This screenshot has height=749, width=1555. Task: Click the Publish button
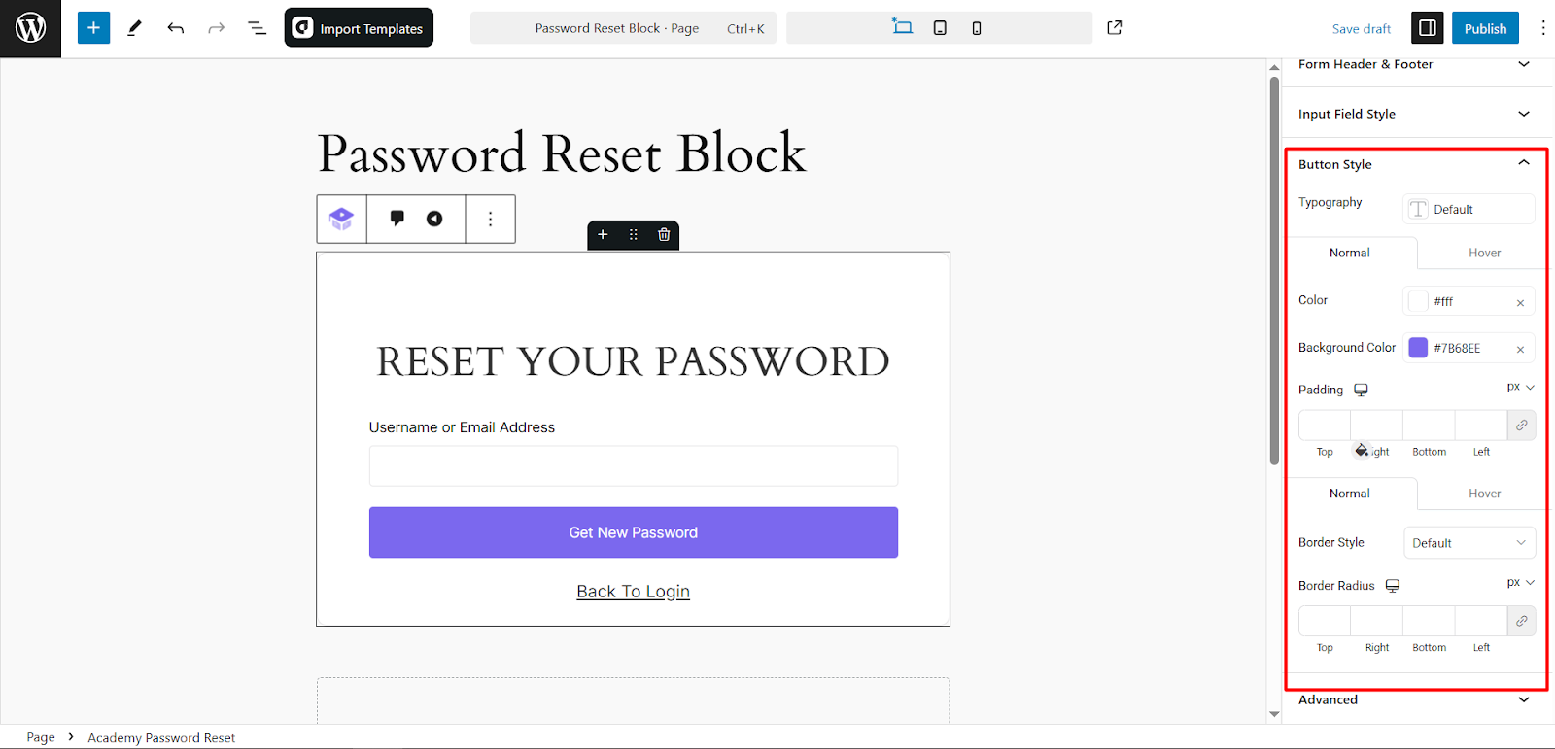coord(1485,28)
